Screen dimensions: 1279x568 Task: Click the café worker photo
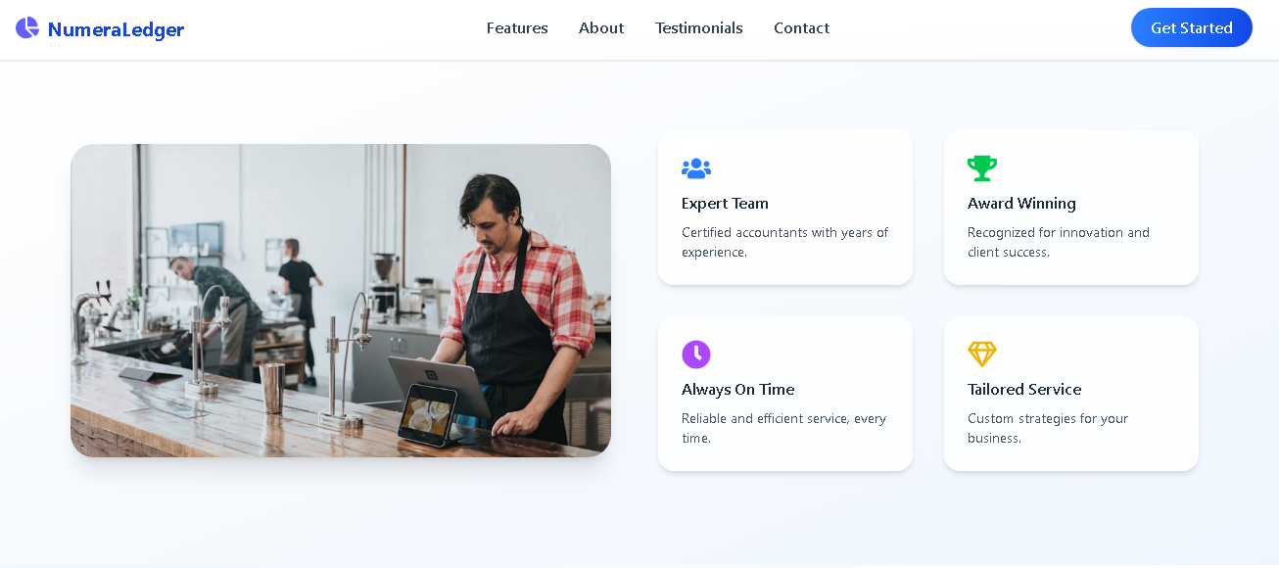pyautogui.click(x=341, y=301)
